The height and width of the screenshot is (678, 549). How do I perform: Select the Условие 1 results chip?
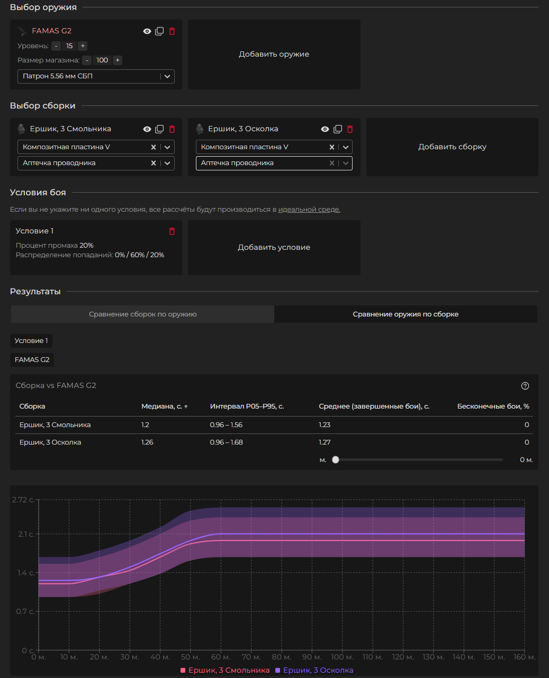tap(31, 341)
